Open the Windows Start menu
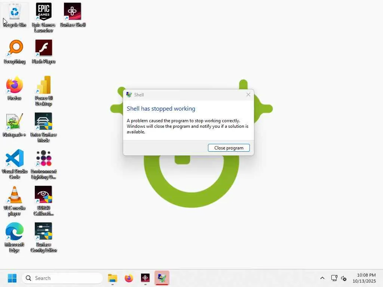 pyautogui.click(x=12, y=278)
